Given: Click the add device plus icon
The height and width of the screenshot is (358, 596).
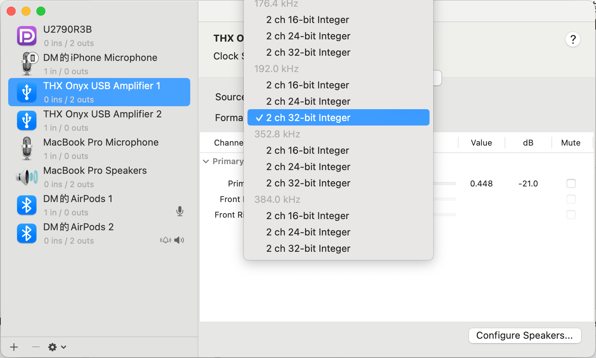Looking at the screenshot, I should (x=14, y=347).
